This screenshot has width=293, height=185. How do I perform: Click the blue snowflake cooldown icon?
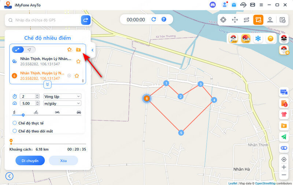pos(258,38)
